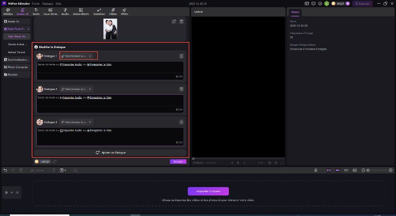Screen dimensions: 396x216
Task: Remove the uploaded photo using trash icon
Action: tap(181, 21)
